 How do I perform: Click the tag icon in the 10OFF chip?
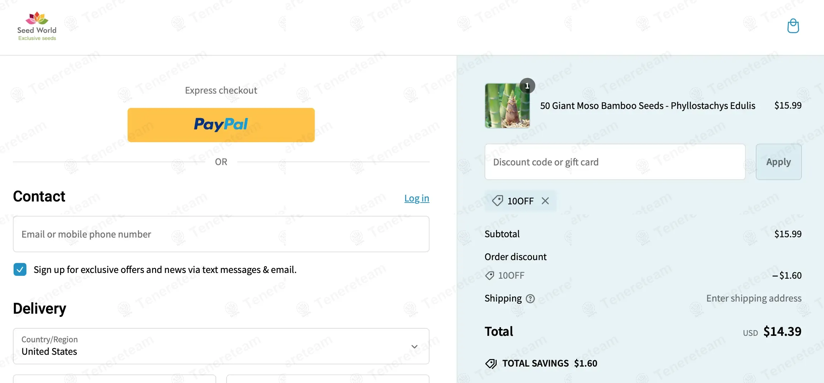(497, 201)
